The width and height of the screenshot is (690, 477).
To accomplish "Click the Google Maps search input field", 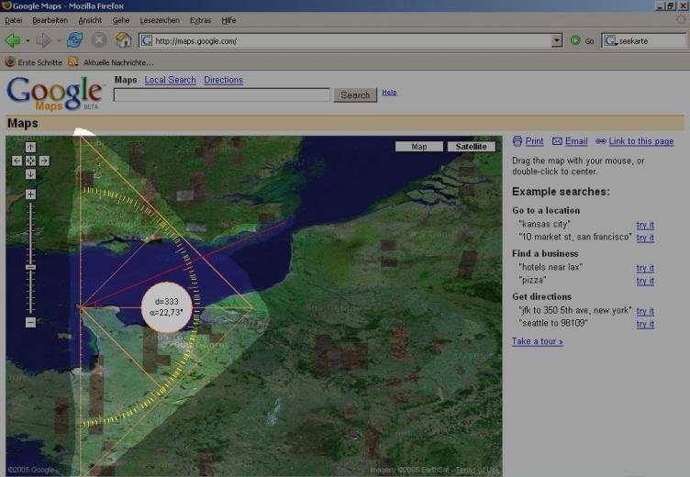I will [x=222, y=94].
